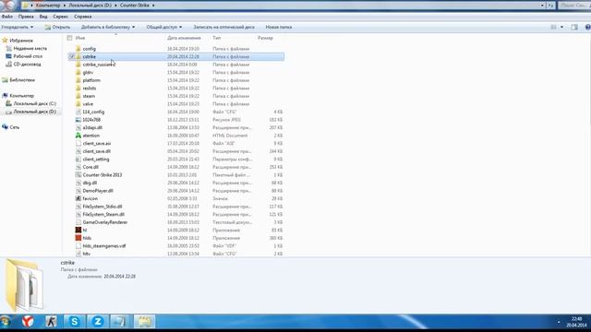Click the 1024x768 JPEG image icon

[78, 120]
